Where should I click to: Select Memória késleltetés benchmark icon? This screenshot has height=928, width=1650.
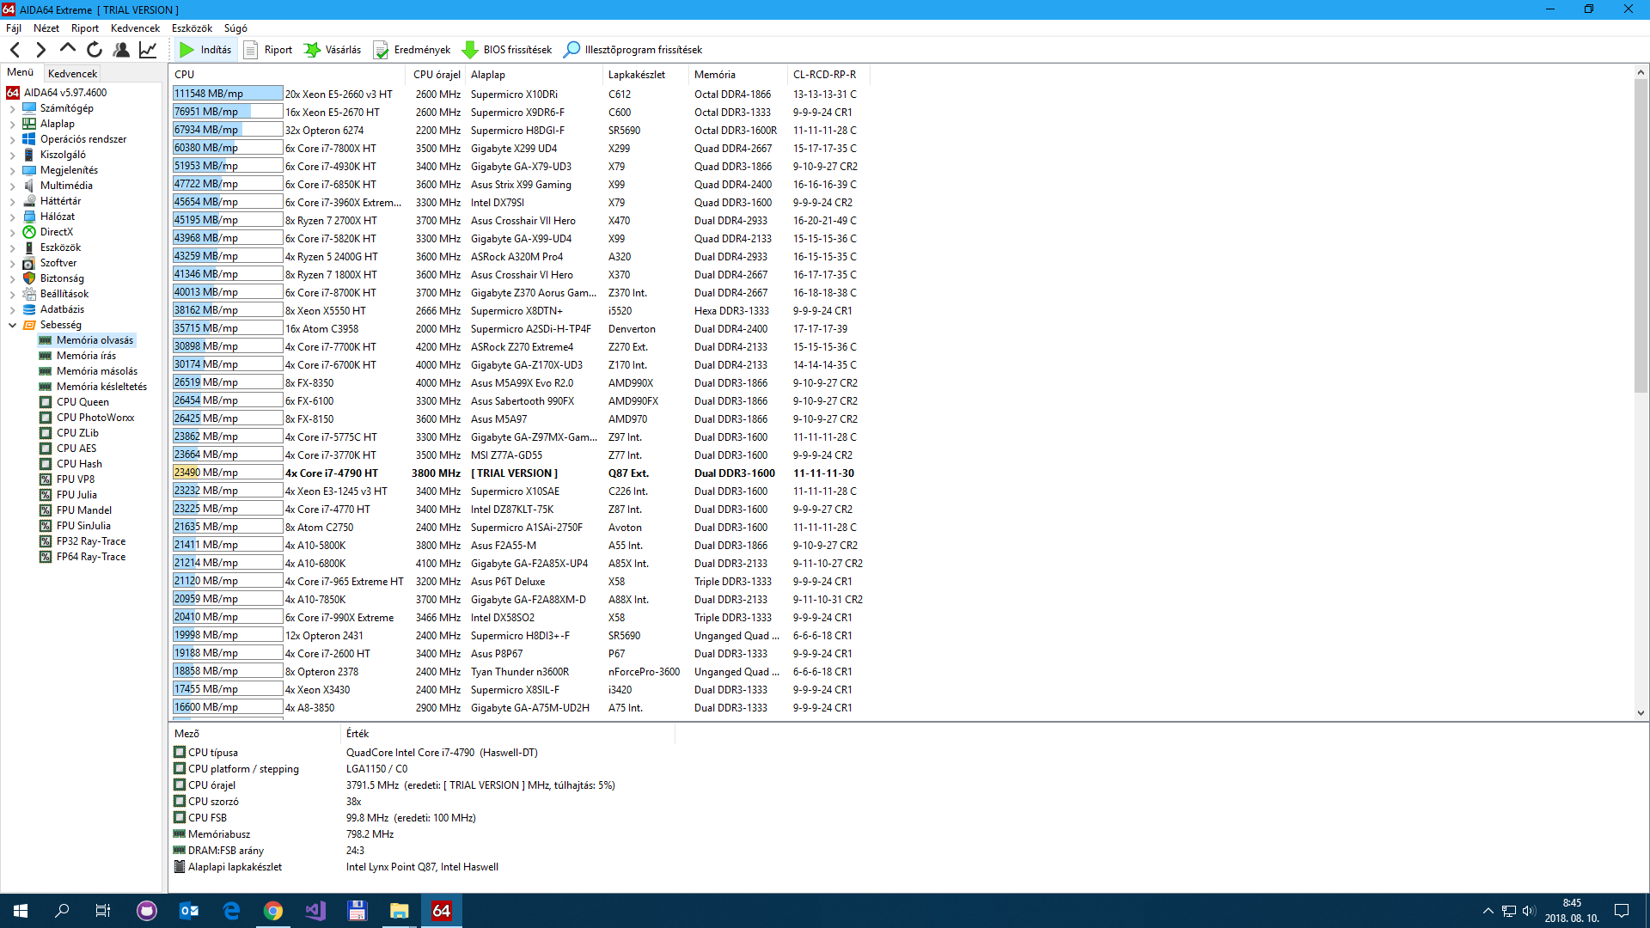46,387
